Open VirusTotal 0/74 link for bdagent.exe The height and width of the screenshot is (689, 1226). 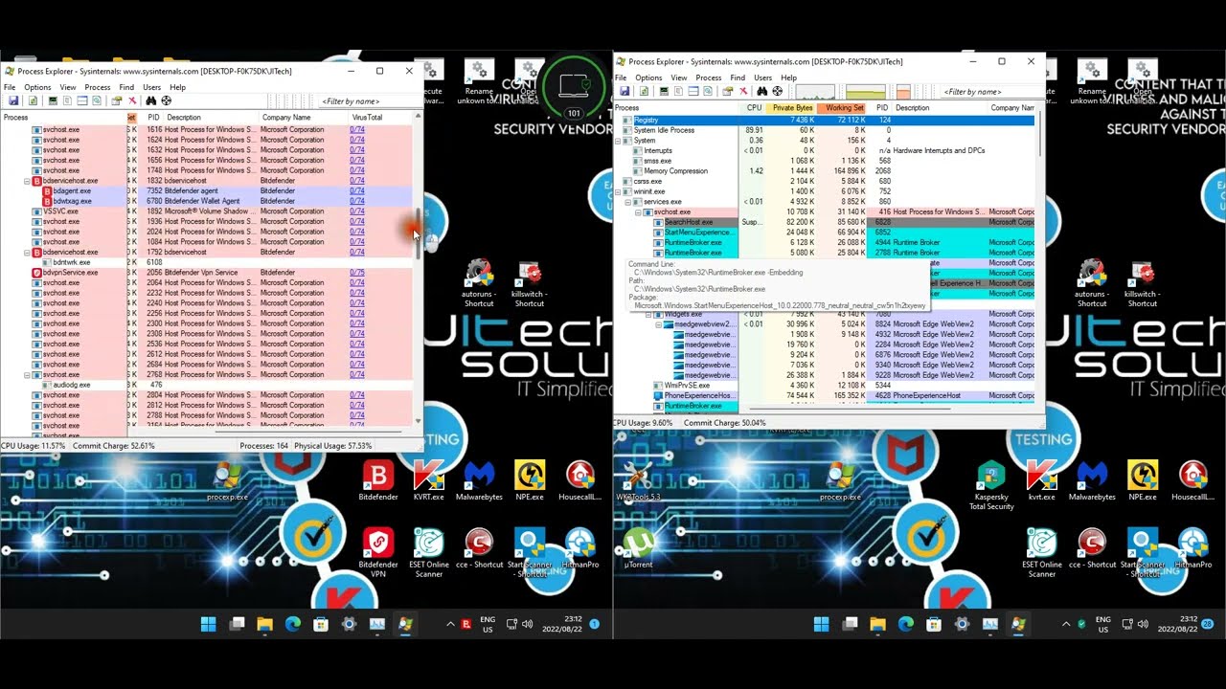[357, 191]
